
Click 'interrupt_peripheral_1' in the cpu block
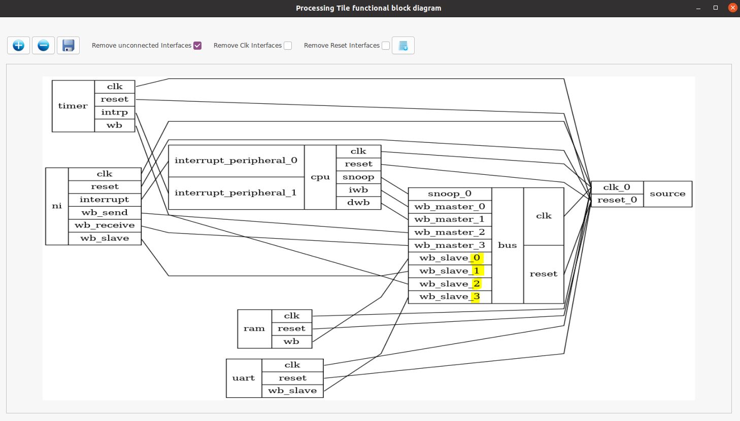coord(236,193)
